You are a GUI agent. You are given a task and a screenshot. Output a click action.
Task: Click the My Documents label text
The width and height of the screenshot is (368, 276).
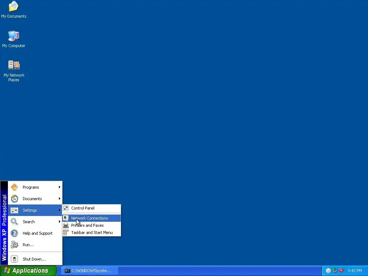[x=14, y=16]
